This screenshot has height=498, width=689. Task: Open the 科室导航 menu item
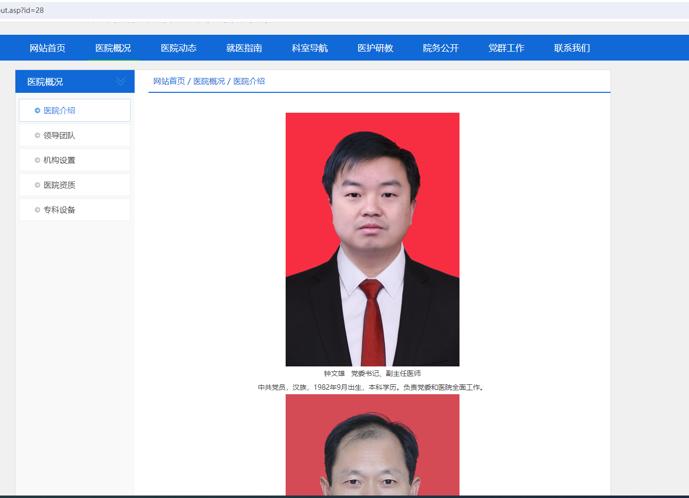coord(309,48)
